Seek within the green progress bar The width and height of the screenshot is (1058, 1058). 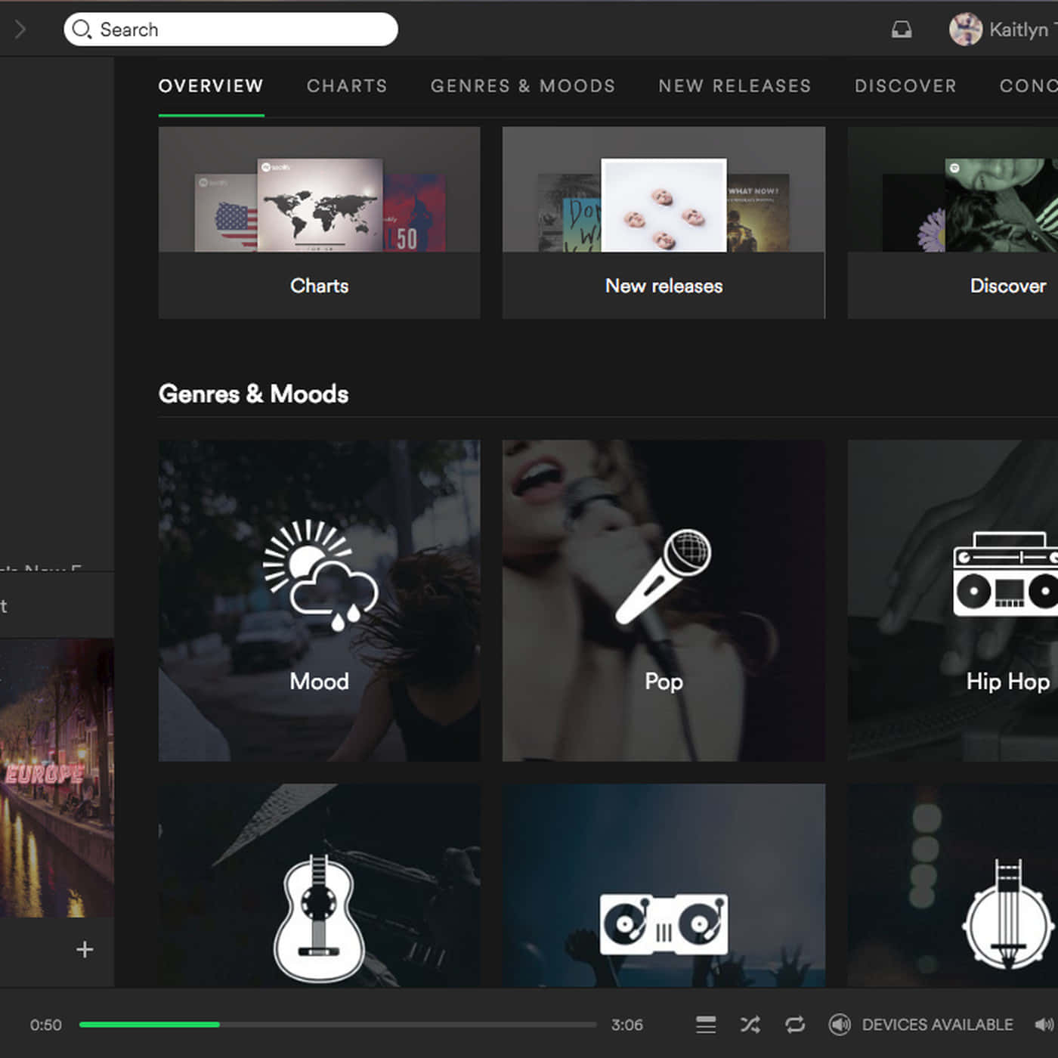[x=338, y=1025]
